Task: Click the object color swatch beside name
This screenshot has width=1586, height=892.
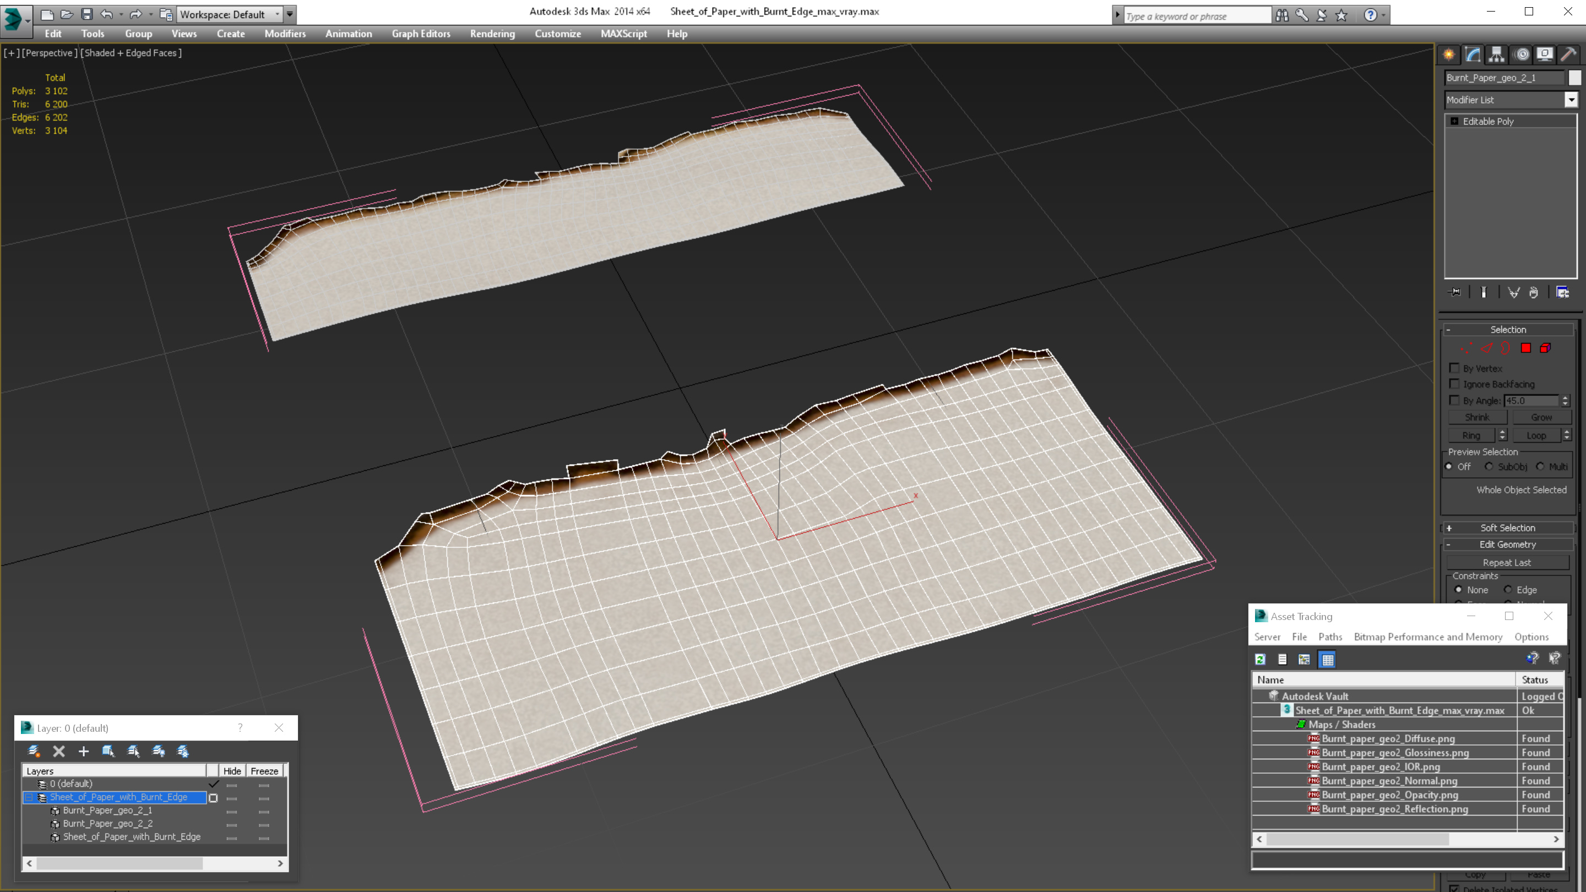Action: pyautogui.click(x=1574, y=78)
